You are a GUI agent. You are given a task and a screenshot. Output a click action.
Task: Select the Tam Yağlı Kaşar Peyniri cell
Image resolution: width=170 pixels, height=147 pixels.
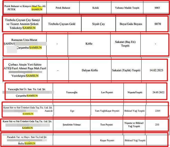[x=107, y=111]
